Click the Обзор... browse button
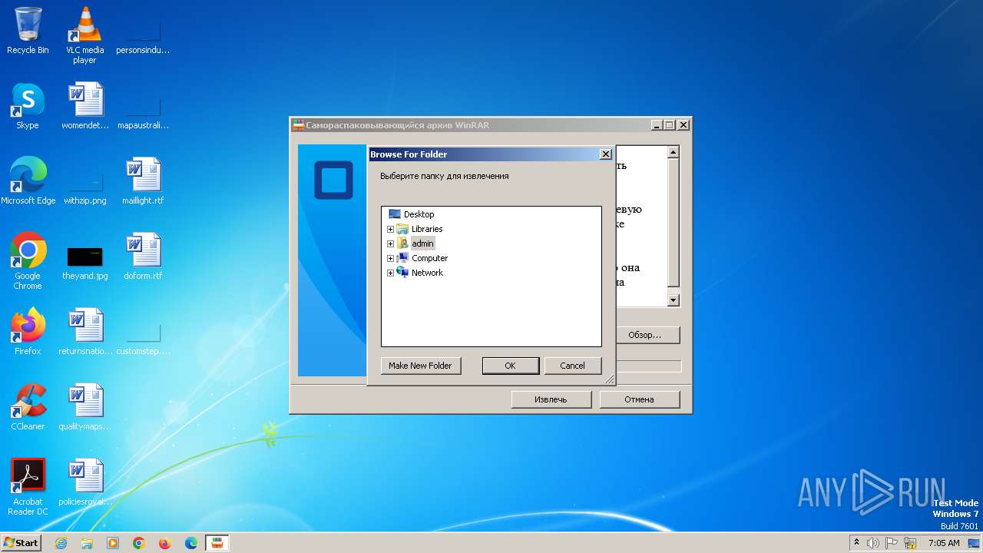The image size is (983, 553). [649, 335]
